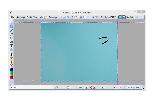
Task: Pick the cyan color swatch
Action: point(11,72)
